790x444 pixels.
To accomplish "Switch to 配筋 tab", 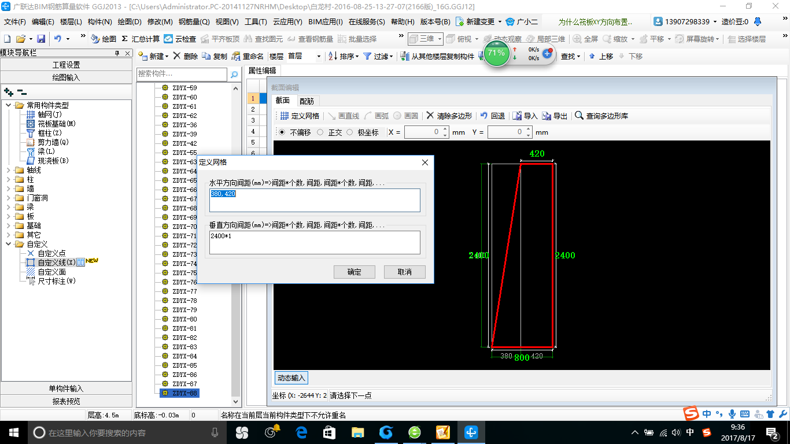I will [307, 101].
